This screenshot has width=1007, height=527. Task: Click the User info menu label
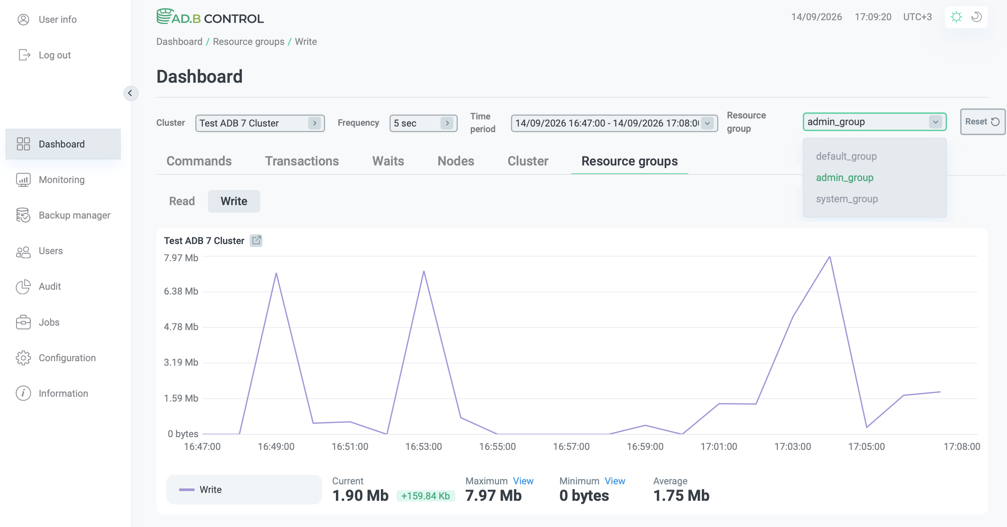57,19
